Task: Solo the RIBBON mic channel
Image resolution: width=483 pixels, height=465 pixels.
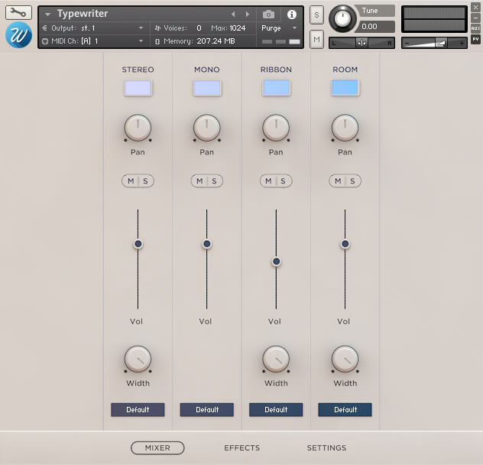Action: 283,180
